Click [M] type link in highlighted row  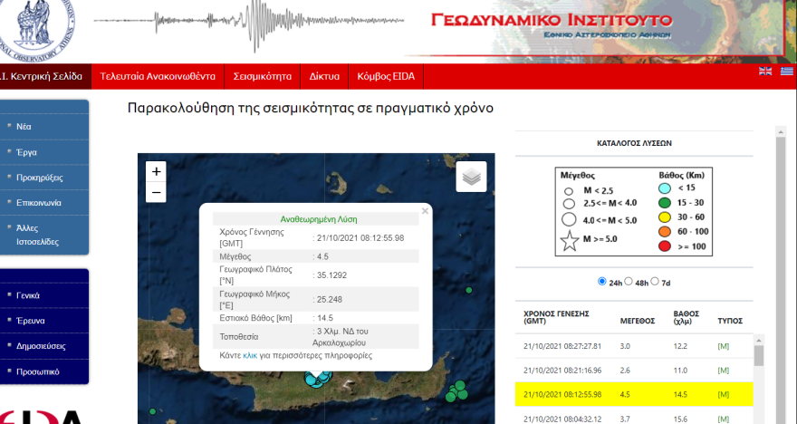coord(724,394)
